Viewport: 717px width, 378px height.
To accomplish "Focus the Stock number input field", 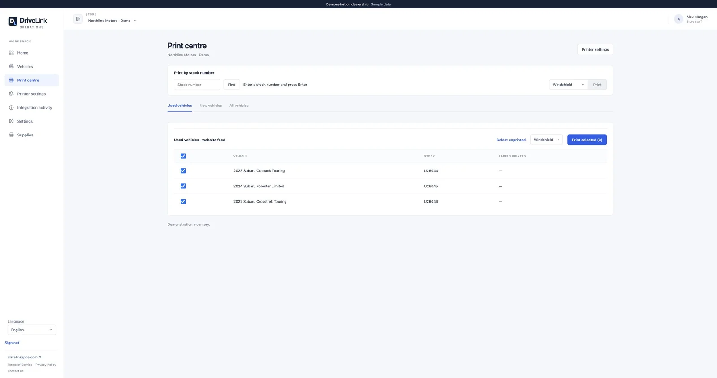I will pos(197,85).
